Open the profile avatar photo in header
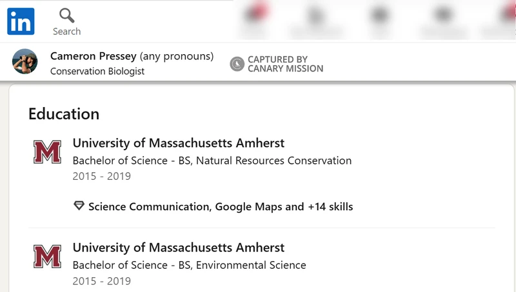The height and width of the screenshot is (292, 516). click(25, 62)
